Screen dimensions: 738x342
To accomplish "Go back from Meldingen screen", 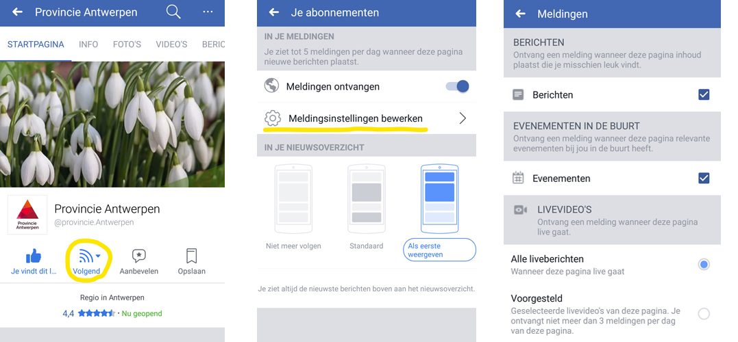I will point(520,14).
